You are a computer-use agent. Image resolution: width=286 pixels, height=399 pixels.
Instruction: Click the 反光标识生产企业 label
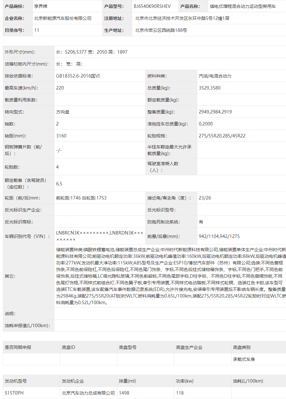(x=23, y=210)
